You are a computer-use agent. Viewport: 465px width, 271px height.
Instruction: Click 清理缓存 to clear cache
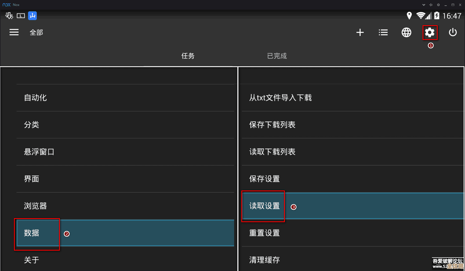[264, 260]
